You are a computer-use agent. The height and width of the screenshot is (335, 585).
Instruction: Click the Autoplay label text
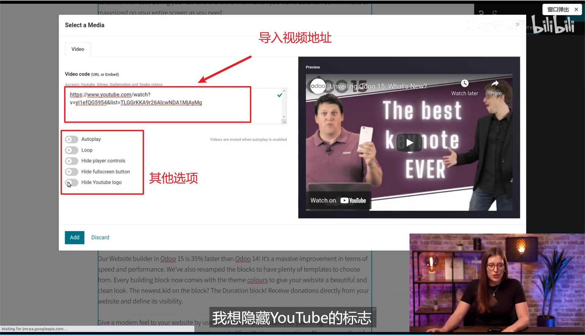(x=91, y=139)
